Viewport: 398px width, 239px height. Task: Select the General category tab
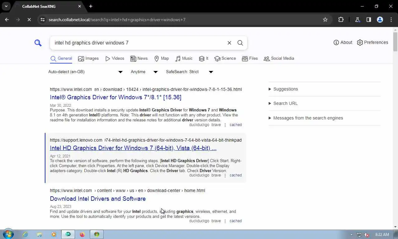tap(61, 59)
